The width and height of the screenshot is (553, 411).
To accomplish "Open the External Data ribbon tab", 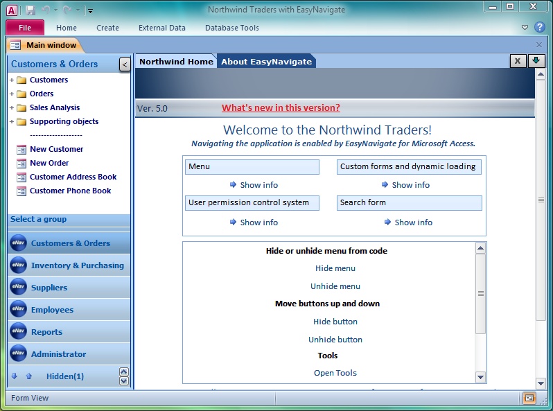I will [x=162, y=28].
